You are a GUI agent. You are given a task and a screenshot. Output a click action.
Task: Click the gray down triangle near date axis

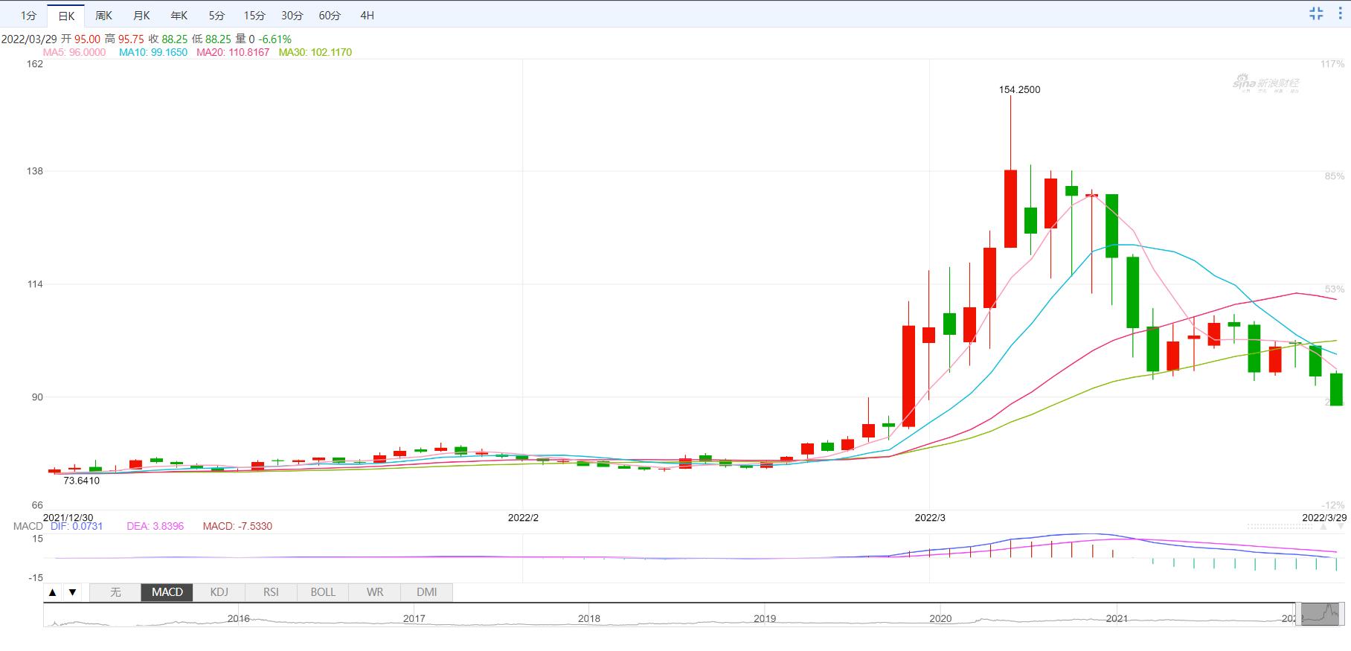click(1341, 527)
